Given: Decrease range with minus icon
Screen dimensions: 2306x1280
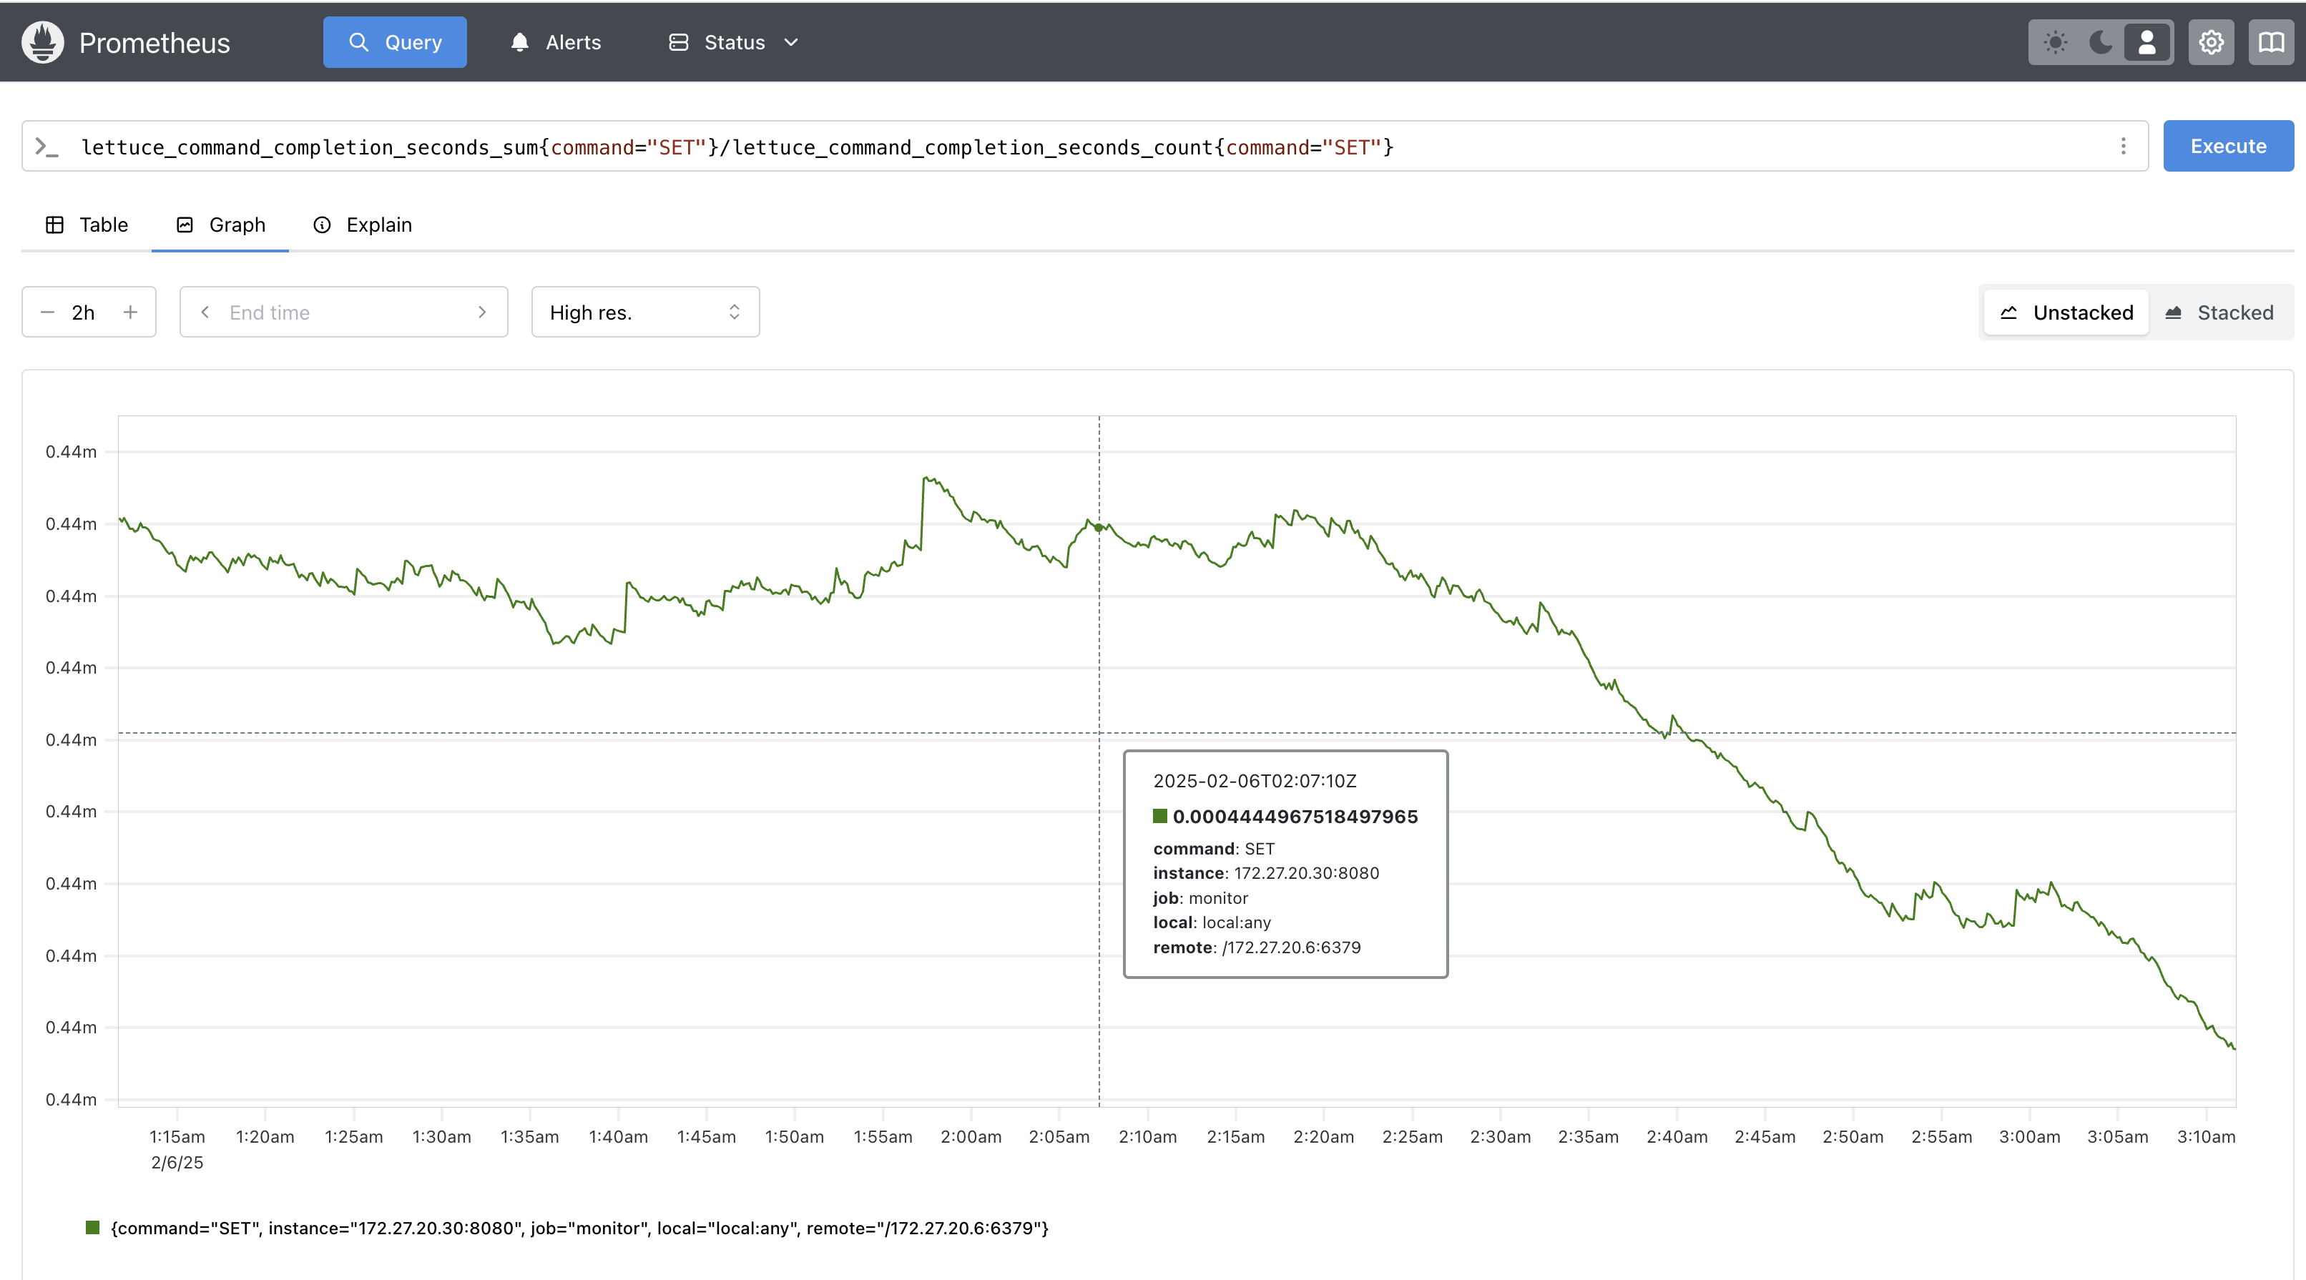Looking at the screenshot, I should click(49, 312).
